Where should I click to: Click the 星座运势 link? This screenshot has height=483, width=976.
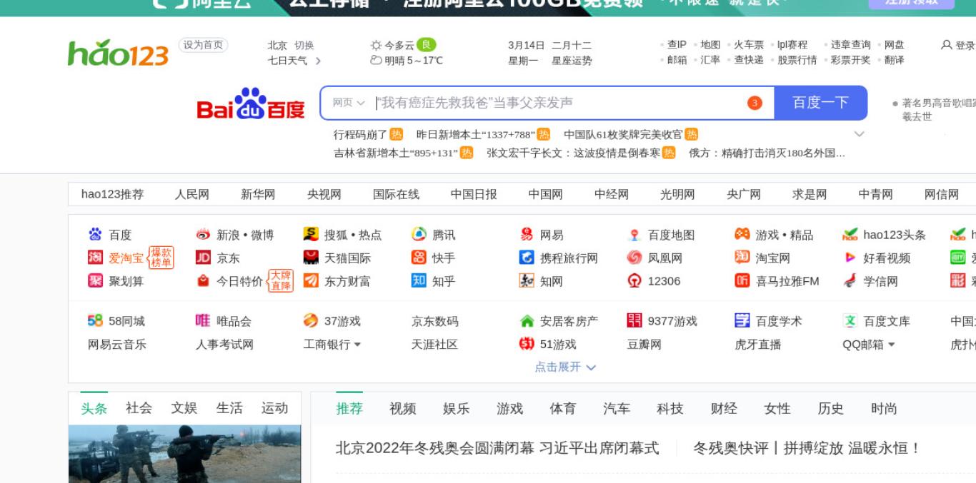pyautogui.click(x=572, y=61)
